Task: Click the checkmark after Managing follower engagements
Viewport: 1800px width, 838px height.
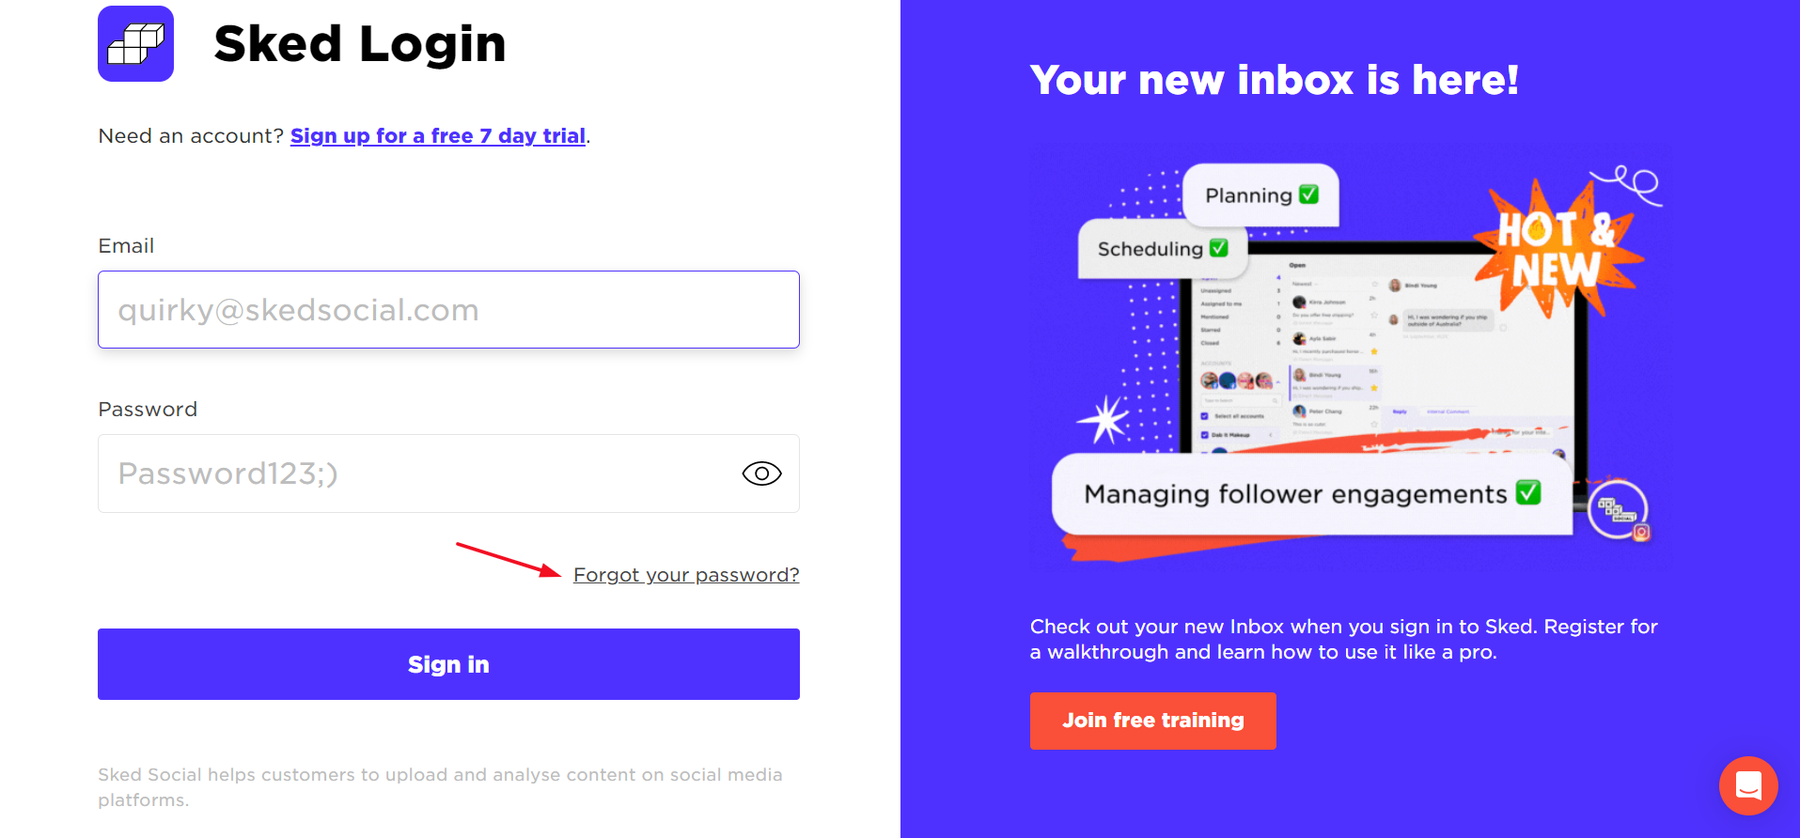Action: click(x=1528, y=492)
